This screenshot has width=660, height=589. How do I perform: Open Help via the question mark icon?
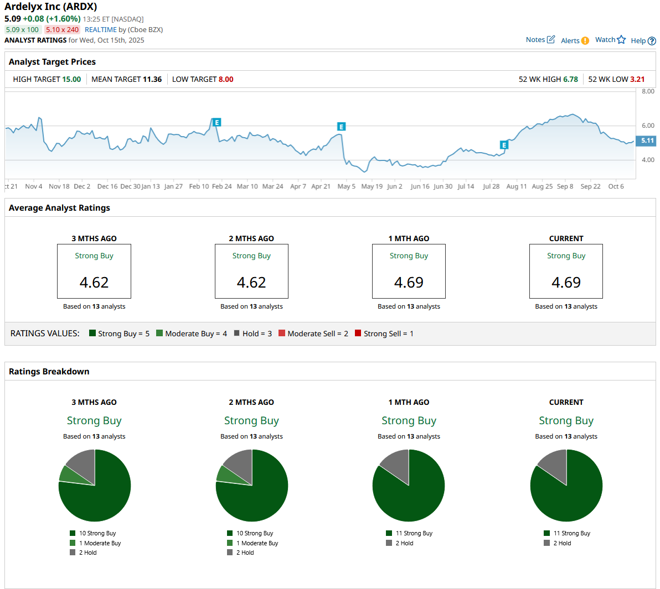(x=652, y=41)
